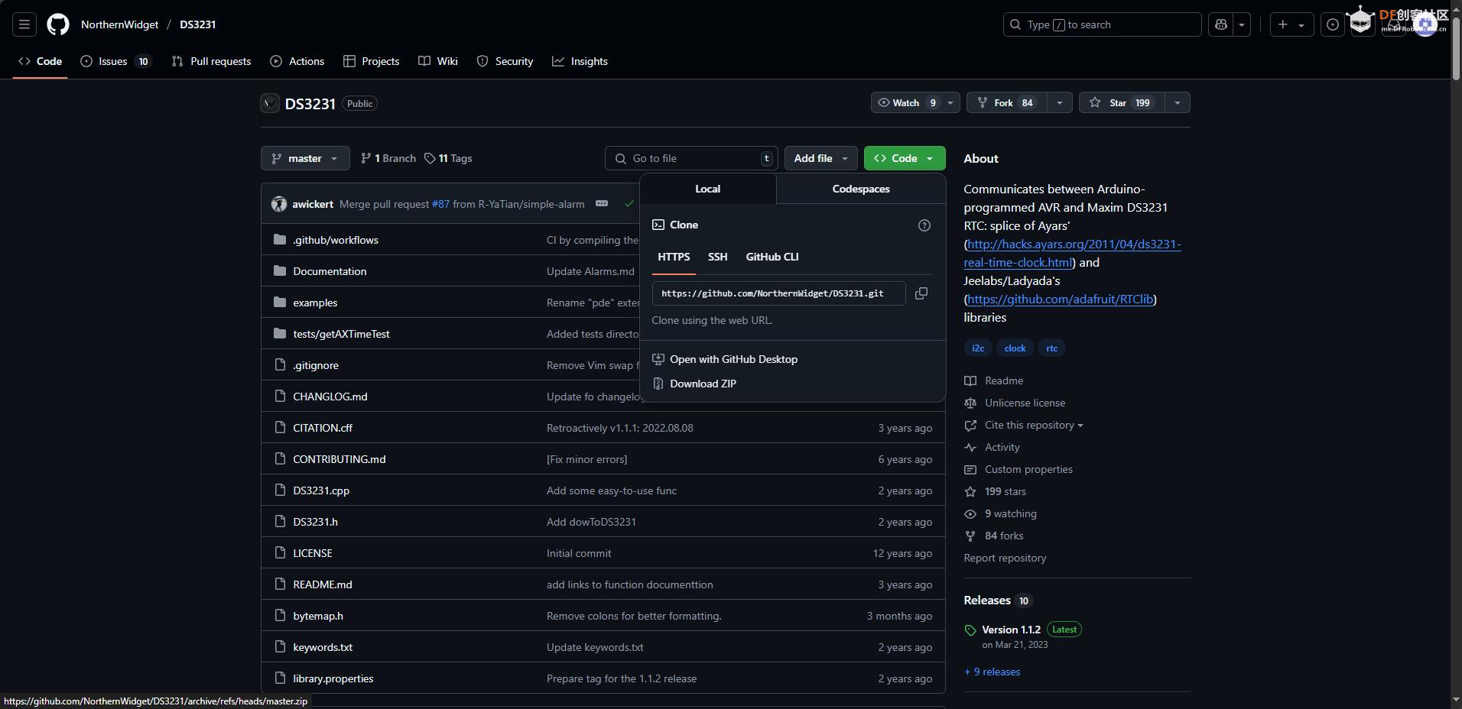Select the GitHub CLI clone tab

772,257
